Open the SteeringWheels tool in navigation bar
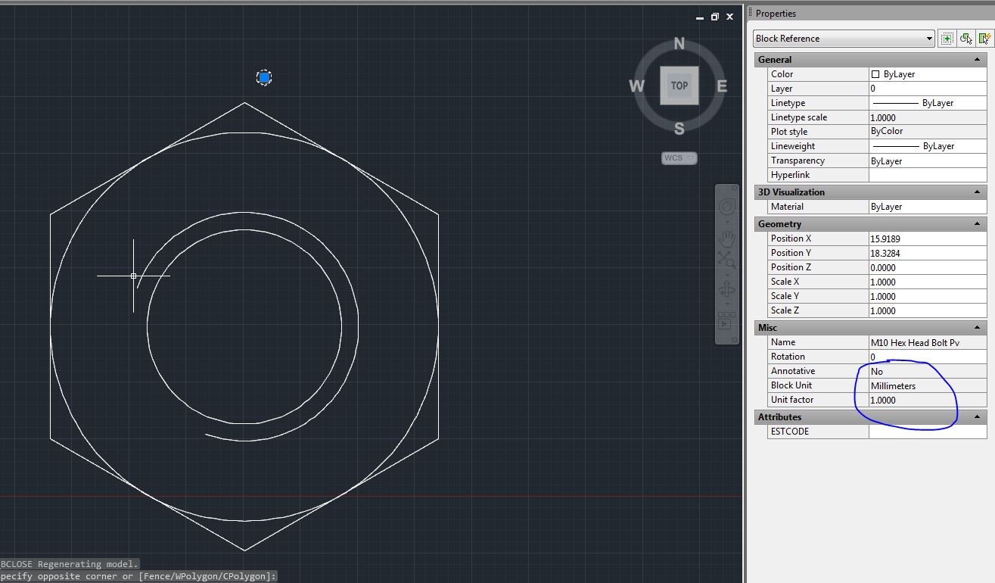The width and height of the screenshot is (995, 583). [726, 207]
